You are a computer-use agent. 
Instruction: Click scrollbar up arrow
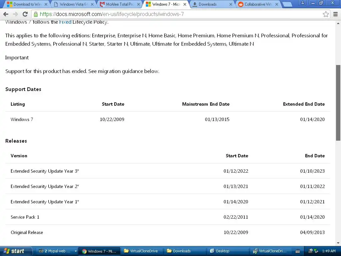338,23
